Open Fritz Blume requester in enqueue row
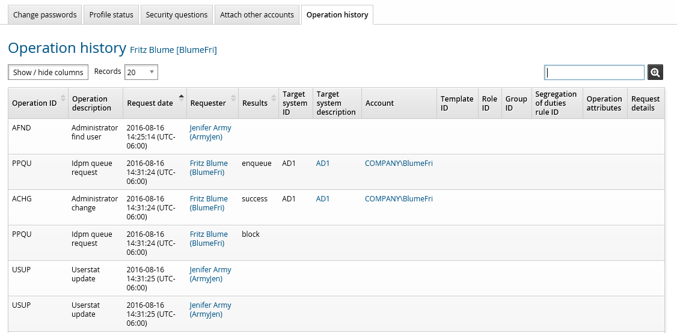 (208, 168)
